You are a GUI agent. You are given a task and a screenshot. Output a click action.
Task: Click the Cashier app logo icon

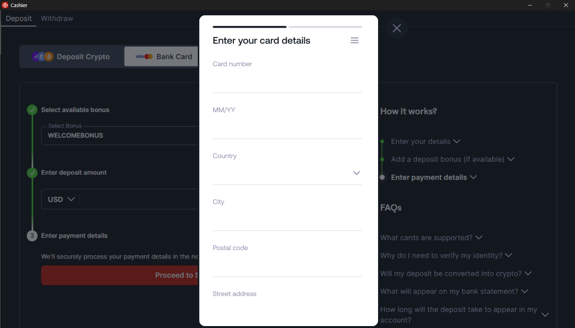point(5,5)
